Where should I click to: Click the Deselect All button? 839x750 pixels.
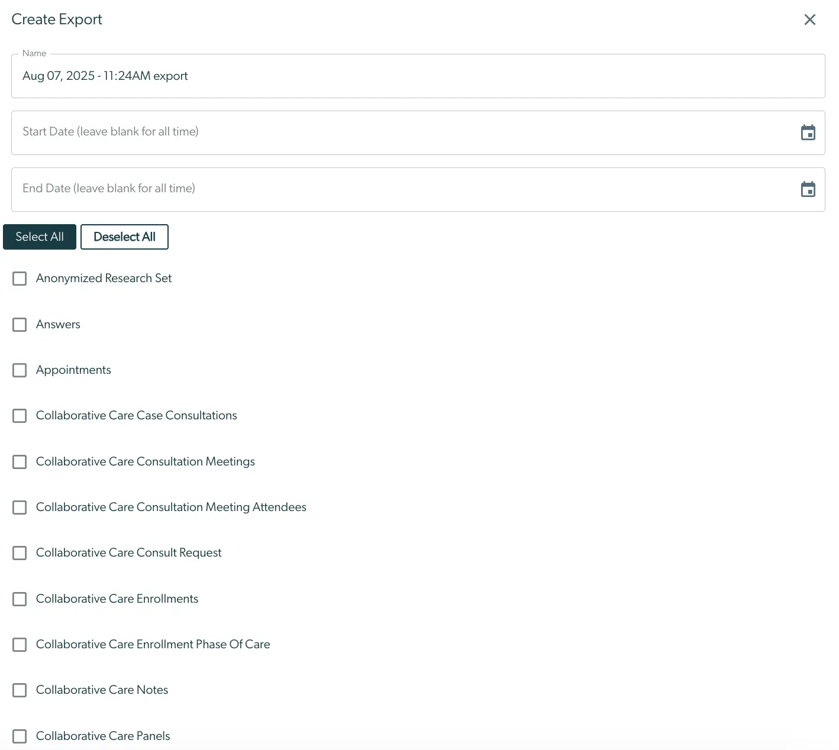[124, 237]
